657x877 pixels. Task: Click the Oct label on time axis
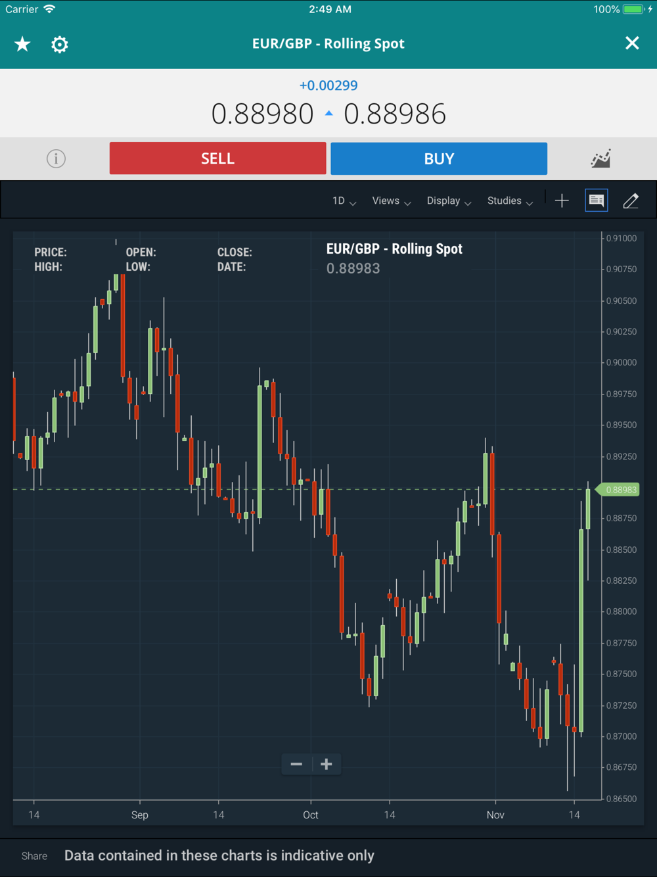310,815
